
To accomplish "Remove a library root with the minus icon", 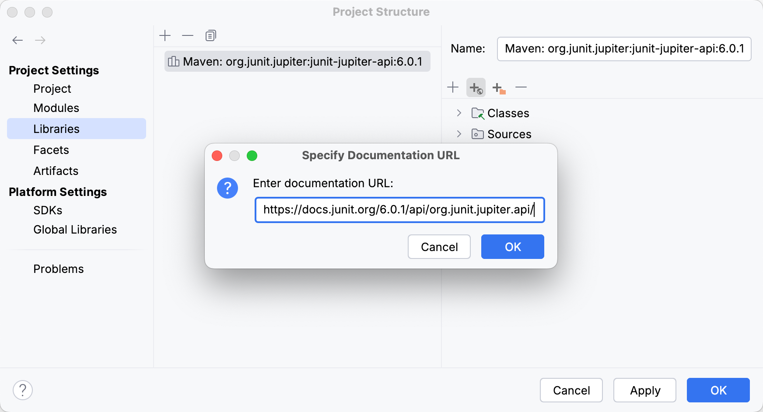I will 521,87.
